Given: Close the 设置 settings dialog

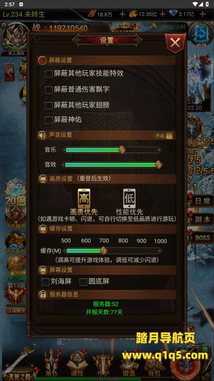Looking at the screenshot, I should tap(175, 43).
